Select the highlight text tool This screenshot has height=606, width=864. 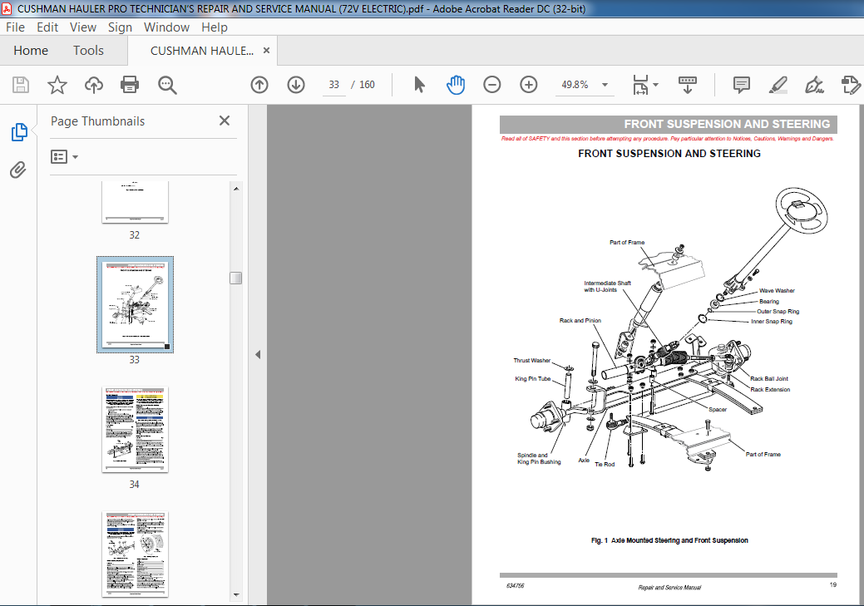(x=778, y=85)
